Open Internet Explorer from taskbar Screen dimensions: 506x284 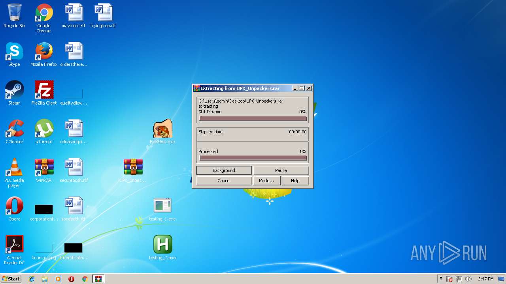(32, 279)
